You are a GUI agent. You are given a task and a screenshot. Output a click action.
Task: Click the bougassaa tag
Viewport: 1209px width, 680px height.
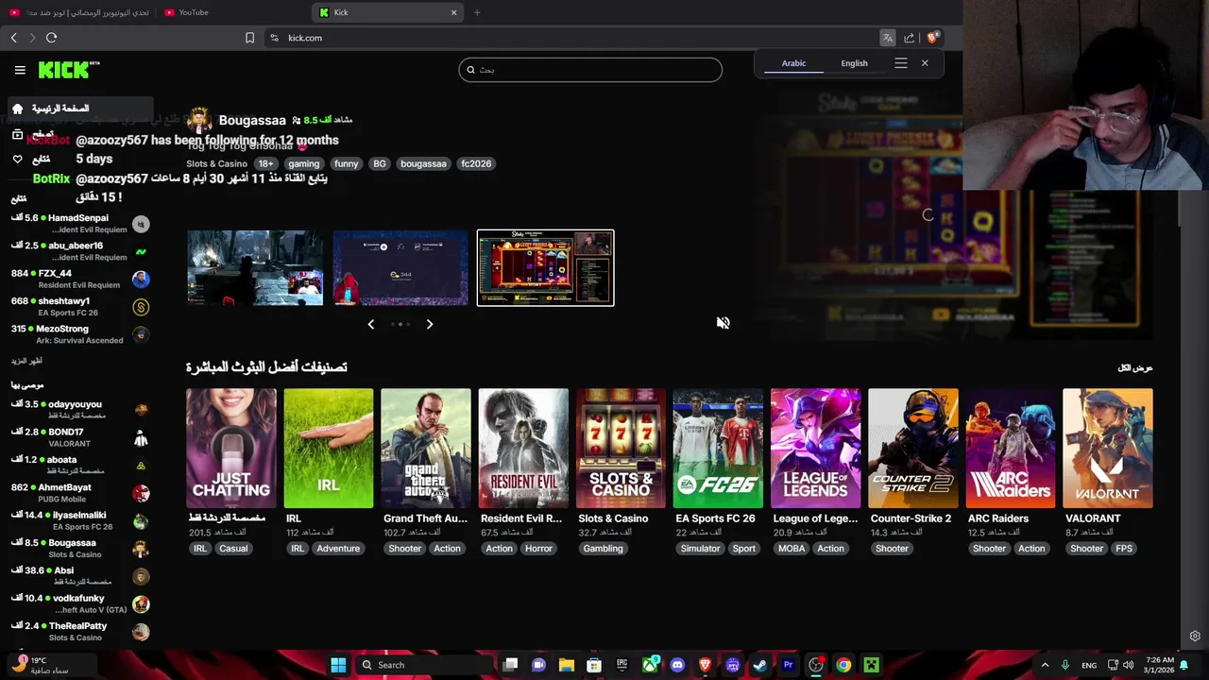[423, 163]
